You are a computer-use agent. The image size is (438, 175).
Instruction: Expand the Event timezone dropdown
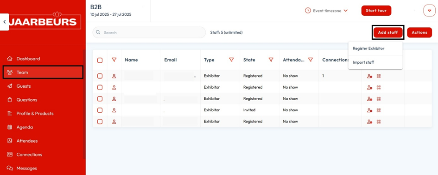click(x=326, y=11)
